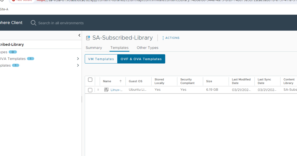Click the Yes cell under Stored Locally
The image size is (297, 156).
pos(158,90)
